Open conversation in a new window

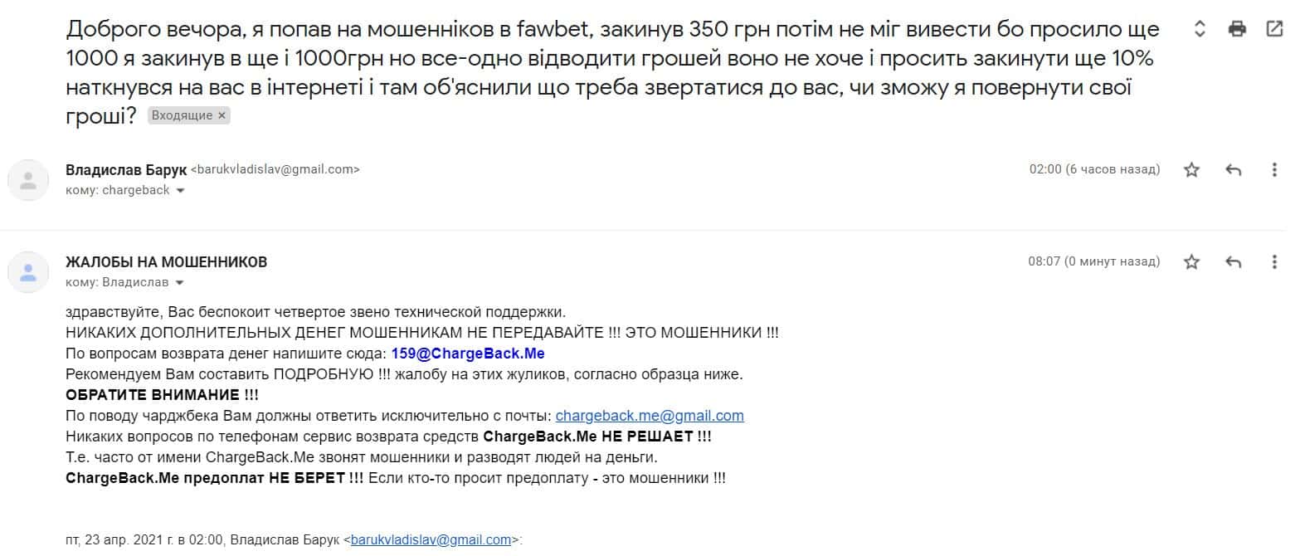point(1274,29)
